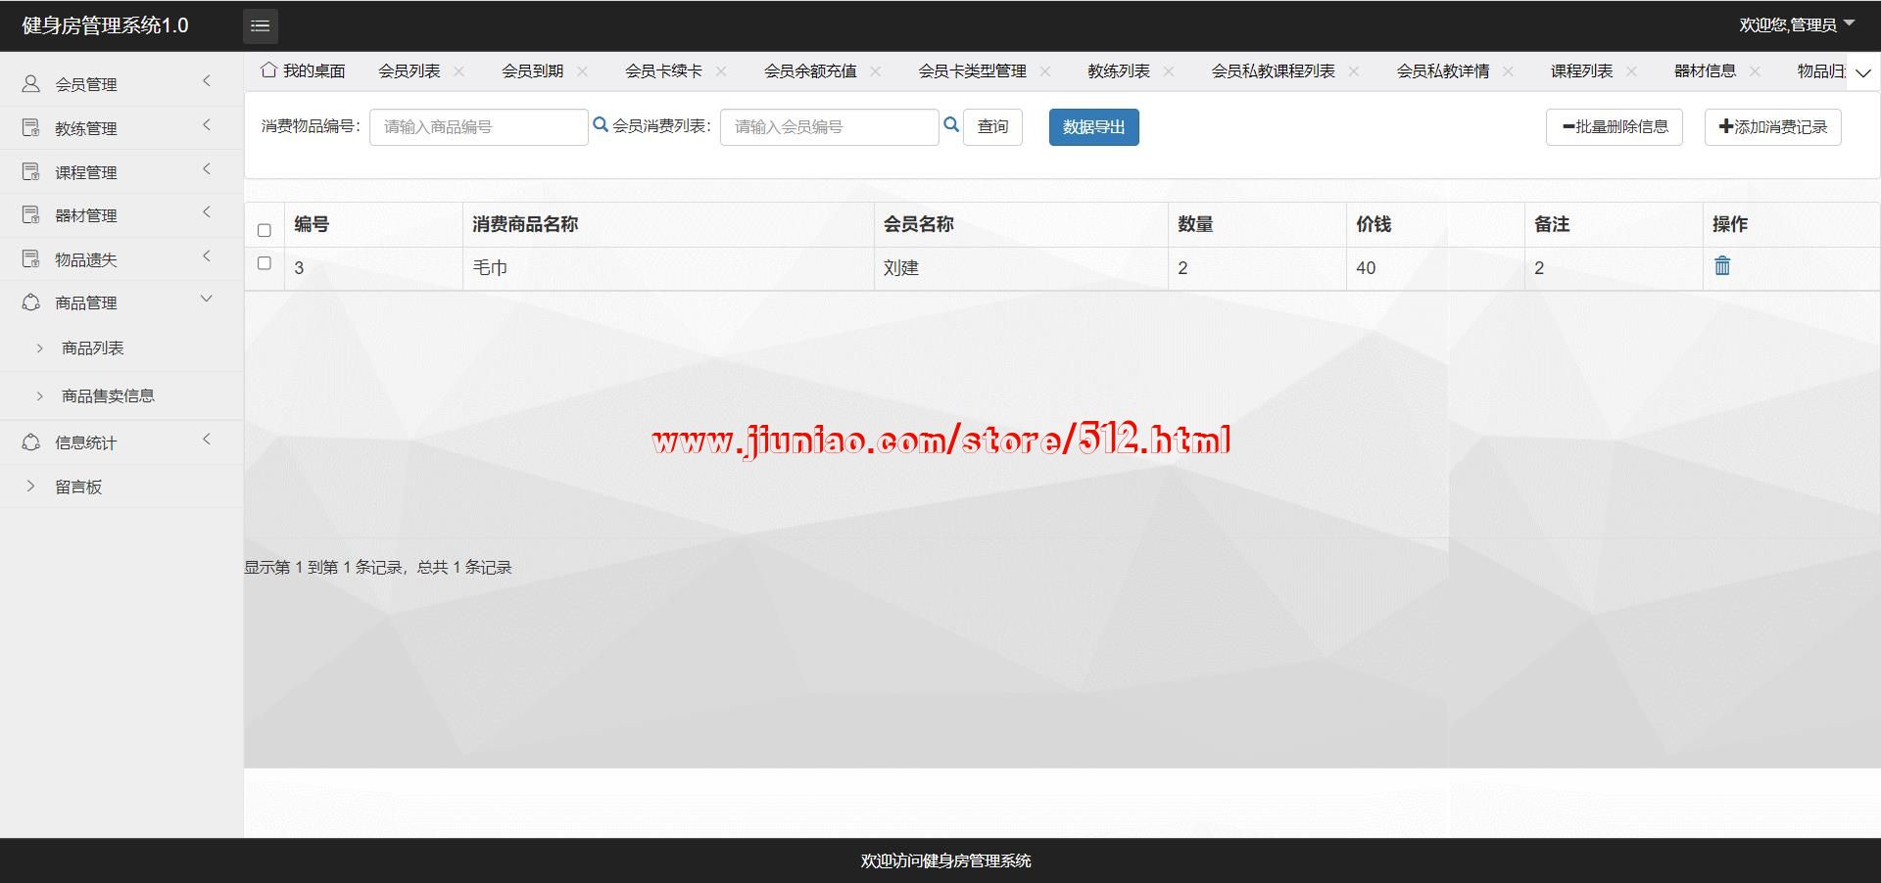Open the 欢迎您,管理员 user dropdown

1796,25
